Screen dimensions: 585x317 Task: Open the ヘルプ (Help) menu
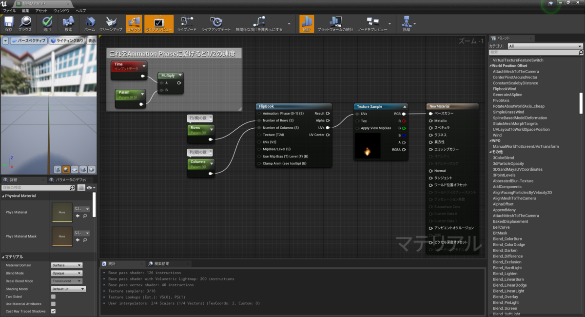(x=81, y=11)
